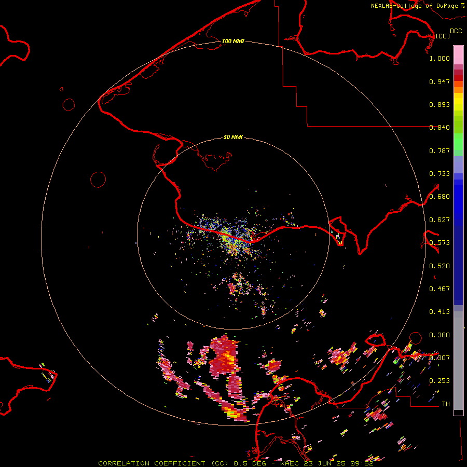Image resolution: width=467 pixels, height=467 pixels.
Task: Click the 0.307 scale value
Action: click(439, 358)
